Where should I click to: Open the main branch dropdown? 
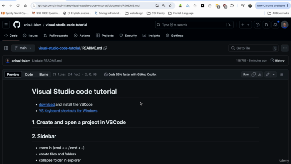[23, 48]
